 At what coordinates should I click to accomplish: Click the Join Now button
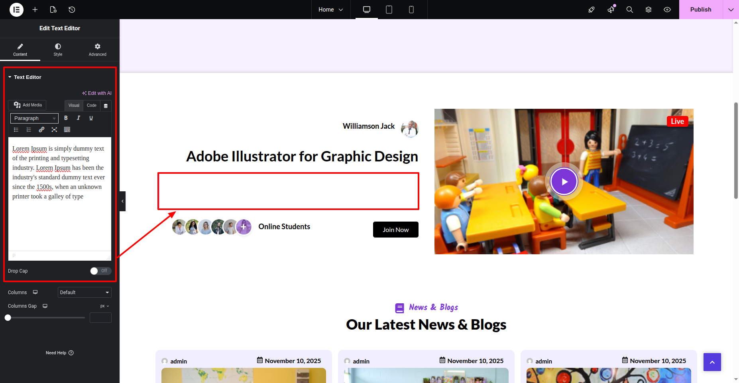point(395,230)
